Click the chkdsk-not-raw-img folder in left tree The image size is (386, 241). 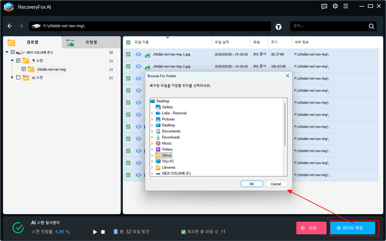coord(51,69)
